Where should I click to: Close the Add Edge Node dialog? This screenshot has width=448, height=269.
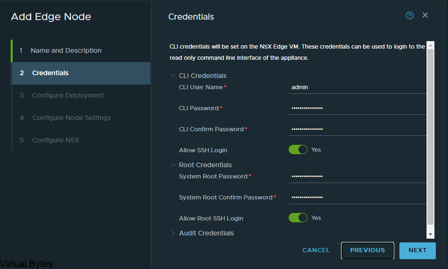point(425,15)
